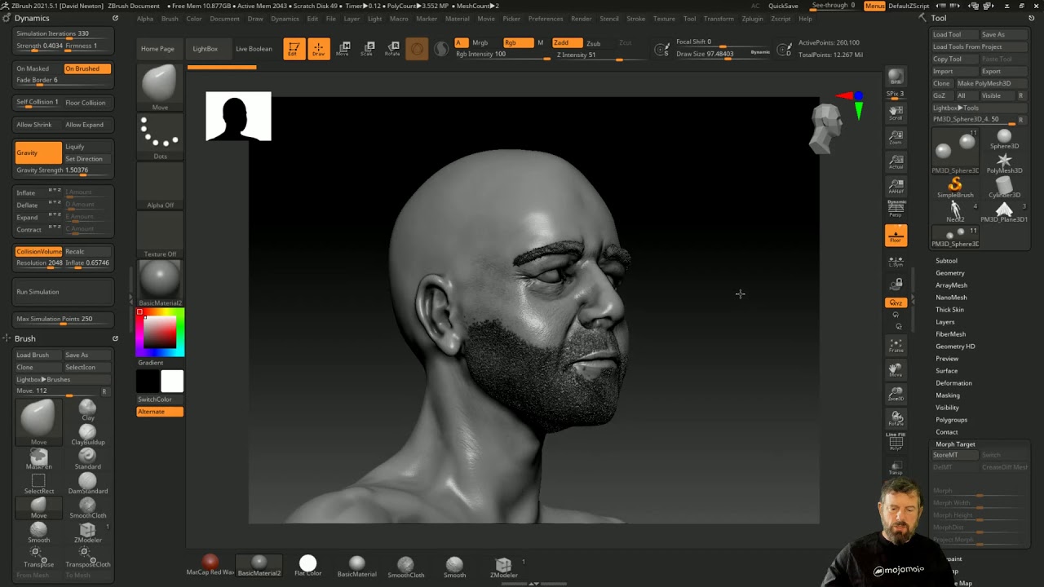Click the BPR render icon
Image resolution: width=1044 pixels, height=587 pixels.
tap(896, 77)
